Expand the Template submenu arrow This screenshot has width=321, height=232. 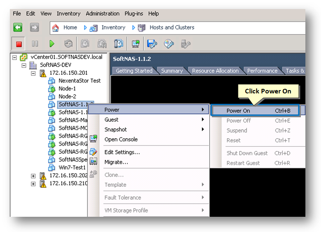point(203,184)
